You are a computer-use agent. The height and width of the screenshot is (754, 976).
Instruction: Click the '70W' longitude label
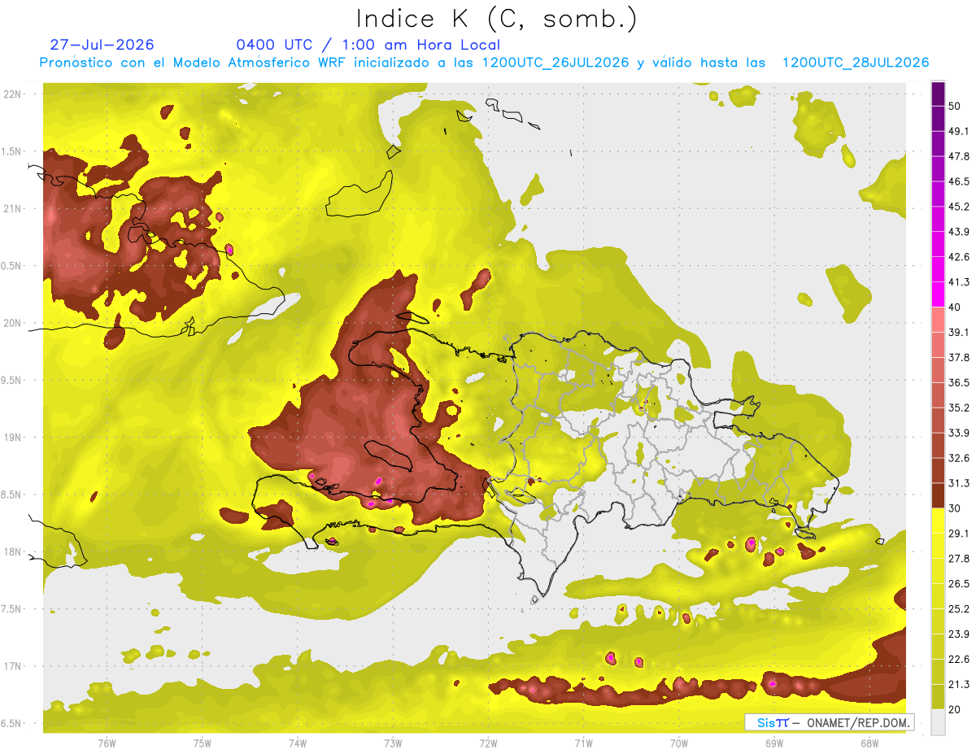click(679, 743)
